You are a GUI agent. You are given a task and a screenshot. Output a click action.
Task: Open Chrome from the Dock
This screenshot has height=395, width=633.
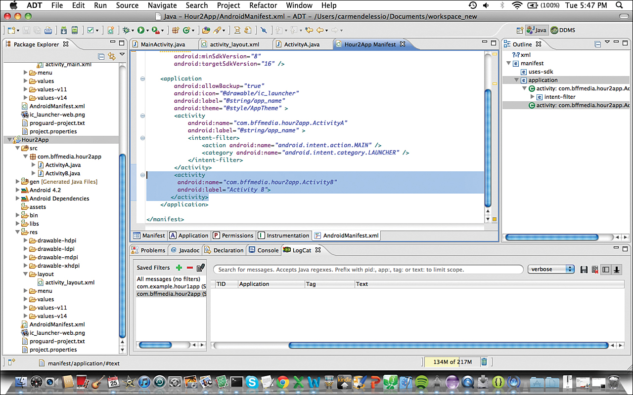(283, 382)
